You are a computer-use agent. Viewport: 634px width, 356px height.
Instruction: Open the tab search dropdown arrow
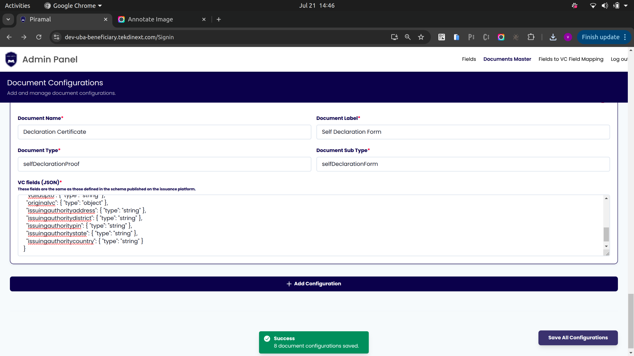[x=8, y=19]
